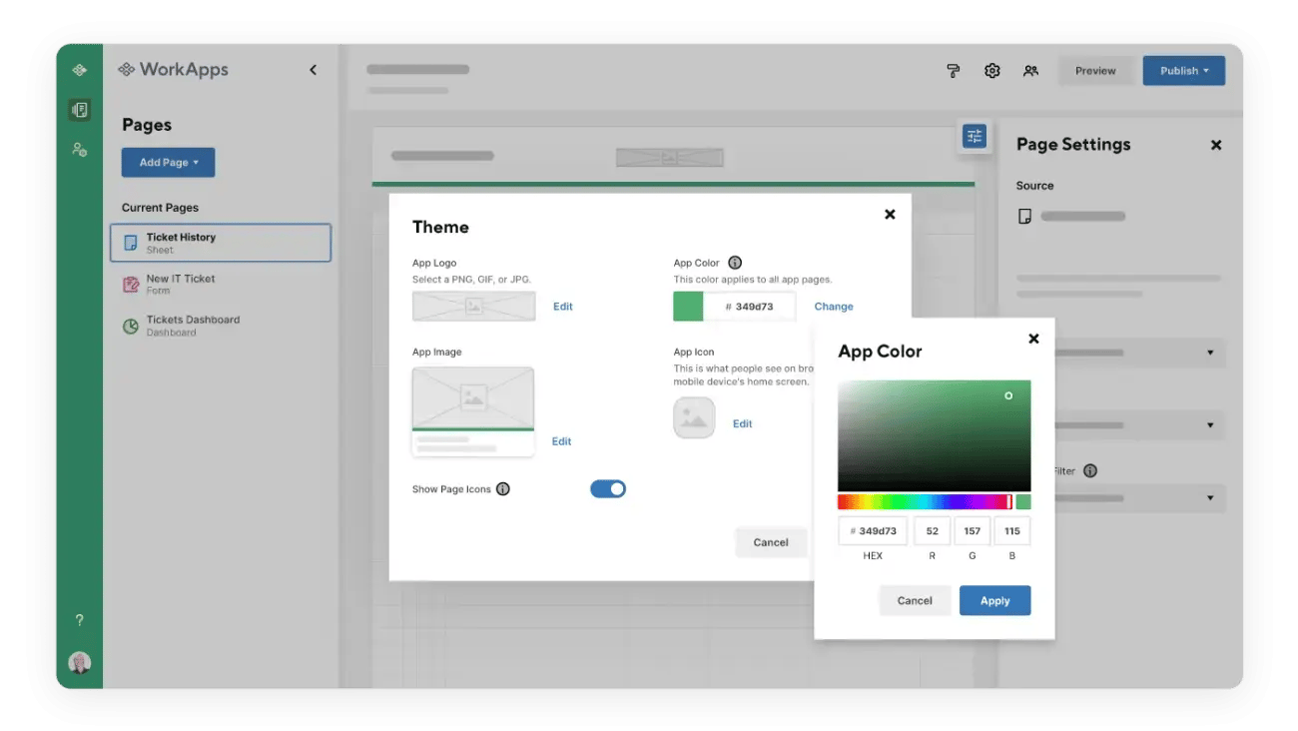Click the theme paint roller icon
This screenshot has height=731, width=1298.
click(953, 71)
